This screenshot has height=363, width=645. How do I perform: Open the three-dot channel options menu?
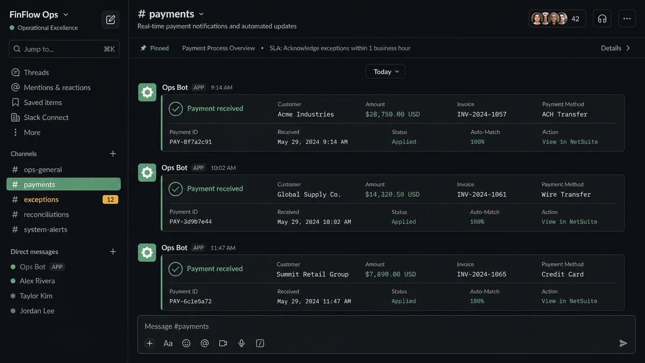point(627,19)
